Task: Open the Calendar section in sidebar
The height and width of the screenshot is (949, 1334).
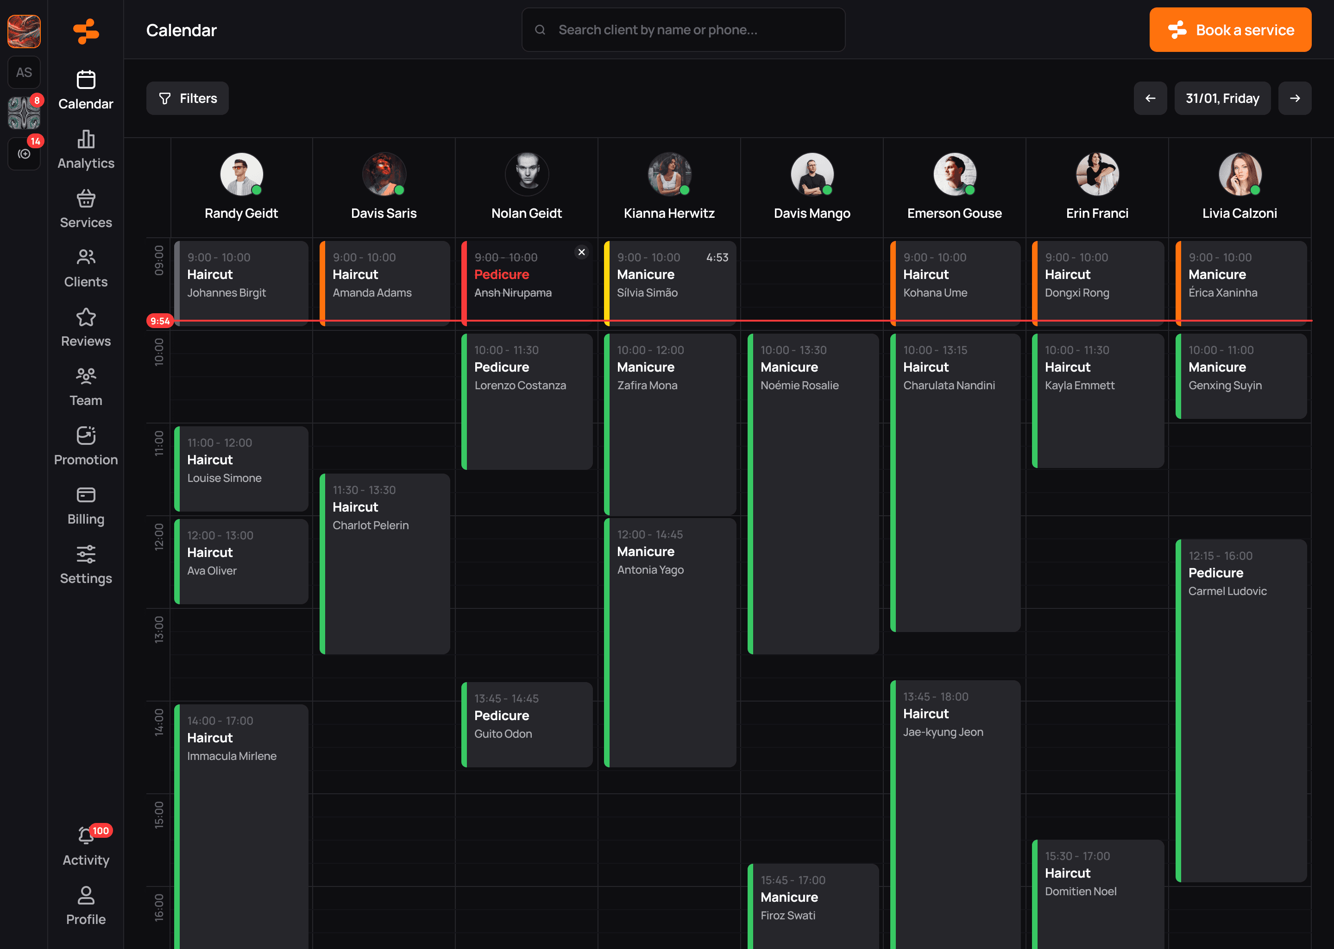Action: click(x=86, y=90)
